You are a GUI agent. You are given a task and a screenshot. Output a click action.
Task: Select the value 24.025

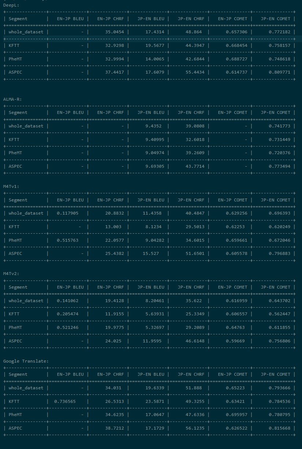pyautogui.click(x=113, y=341)
